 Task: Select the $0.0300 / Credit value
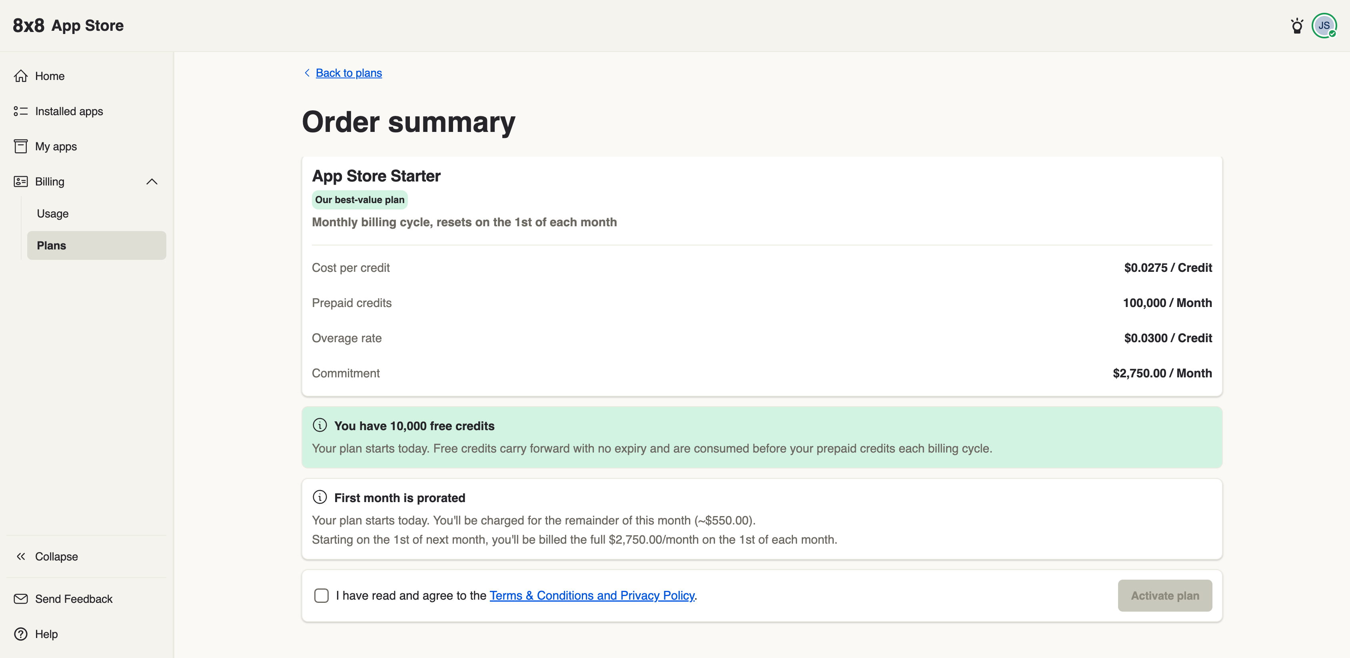(x=1168, y=338)
